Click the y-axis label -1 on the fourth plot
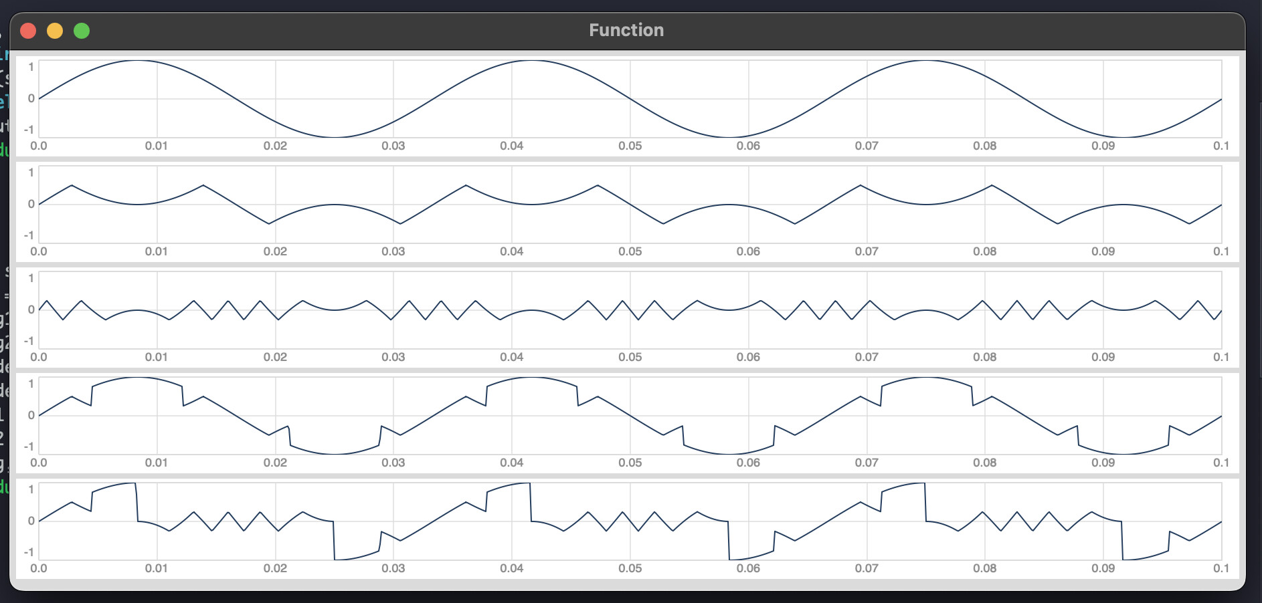The image size is (1262, 603). [x=29, y=447]
